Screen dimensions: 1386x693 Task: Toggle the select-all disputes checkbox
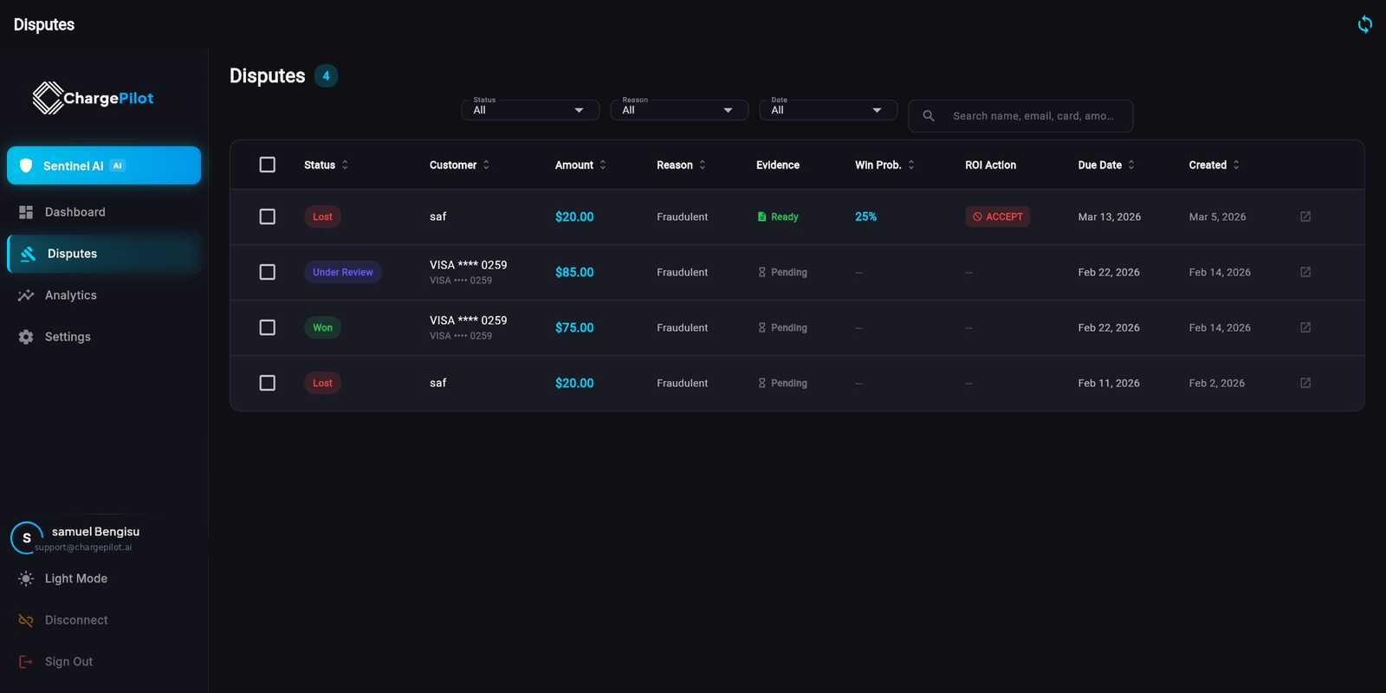click(x=268, y=165)
